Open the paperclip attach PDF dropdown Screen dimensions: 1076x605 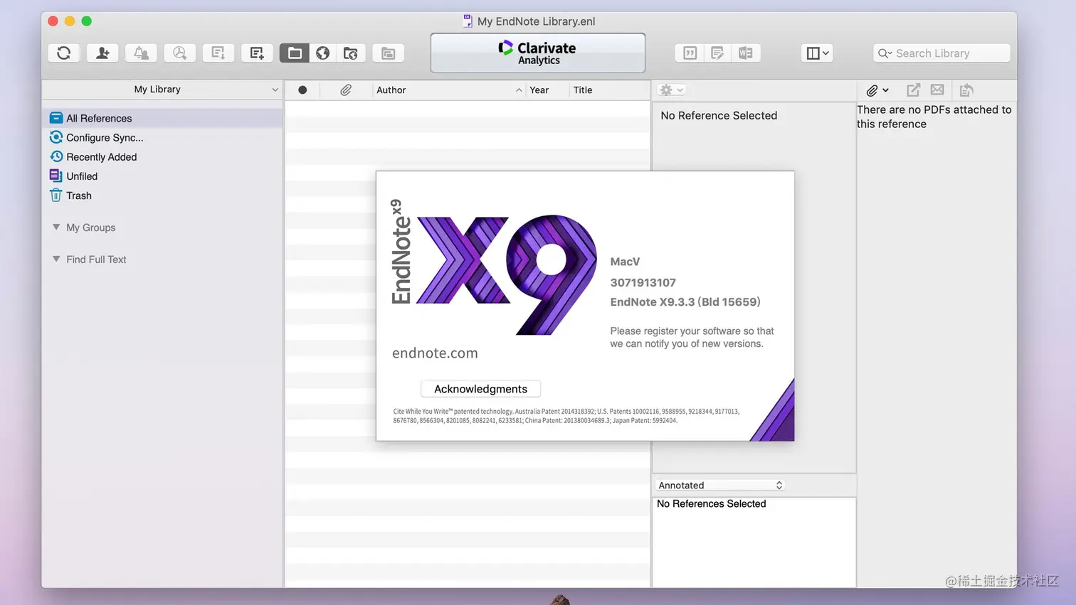pyautogui.click(x=877, y=90)
